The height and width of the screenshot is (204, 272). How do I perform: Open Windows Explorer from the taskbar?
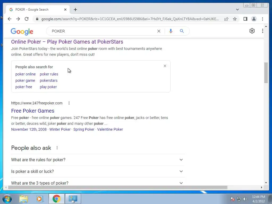(x=24, y=199)
